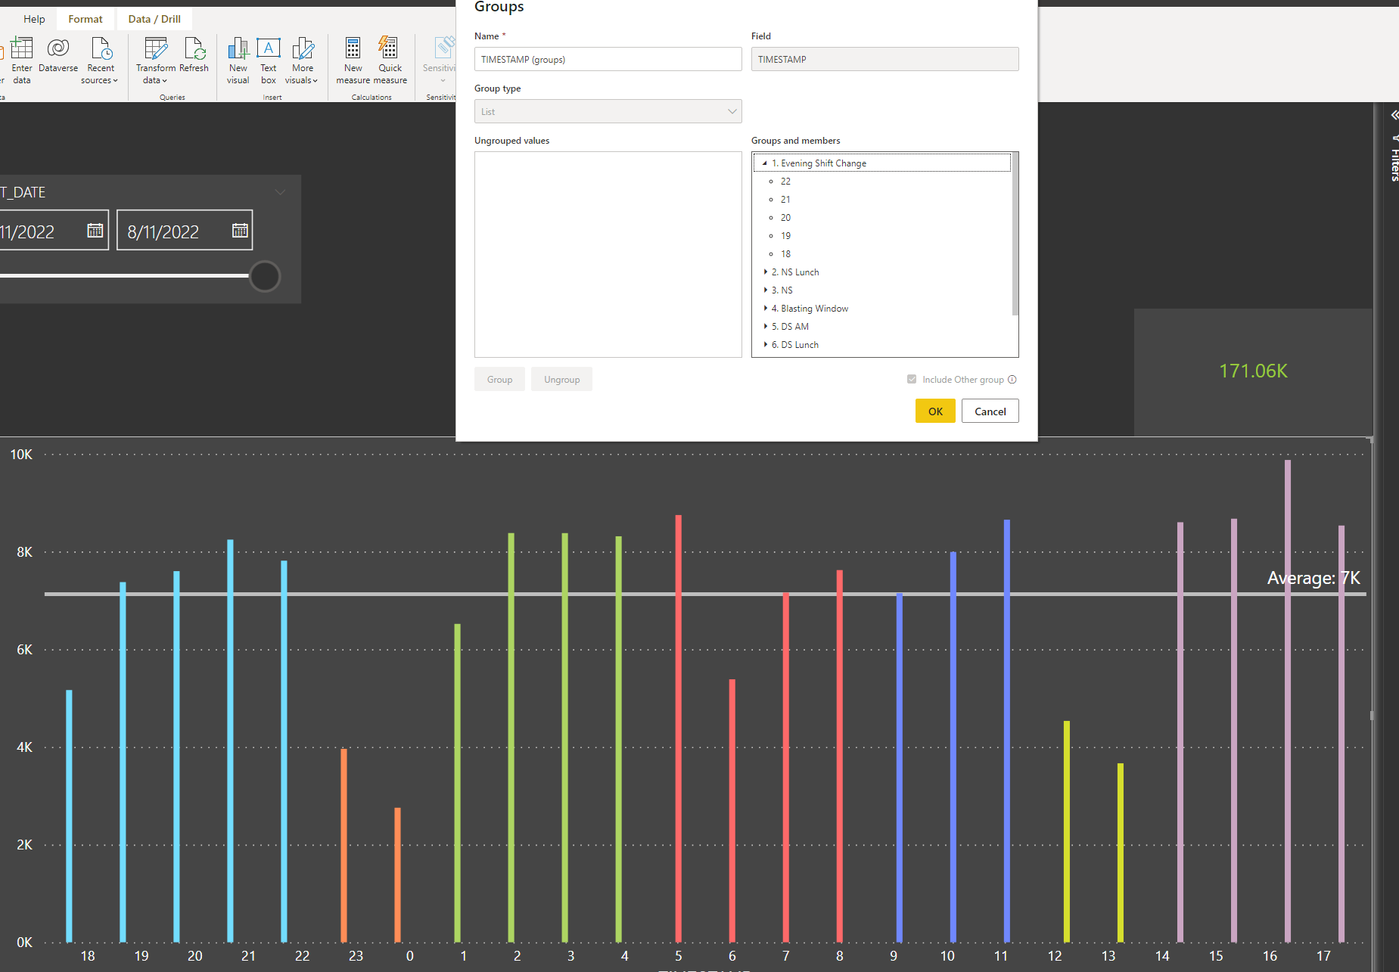The width and height of the screenshot is (1399, 972).
Task: Click the date range slider handle
Action: click(x=265, y=276)
